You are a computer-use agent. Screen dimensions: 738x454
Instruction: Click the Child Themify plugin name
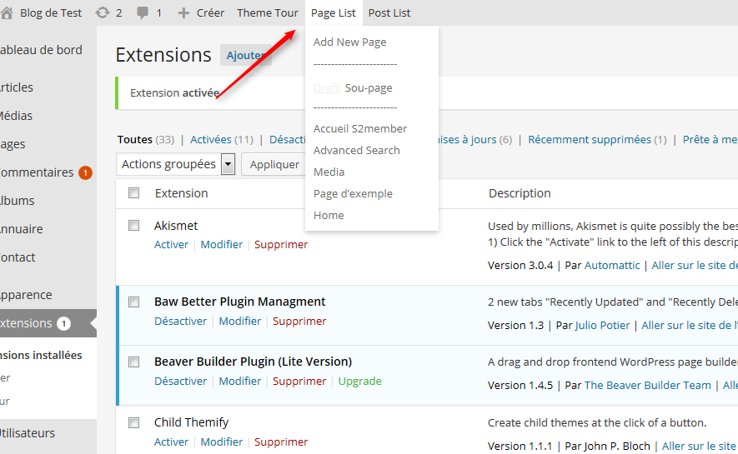click(192, 422)
